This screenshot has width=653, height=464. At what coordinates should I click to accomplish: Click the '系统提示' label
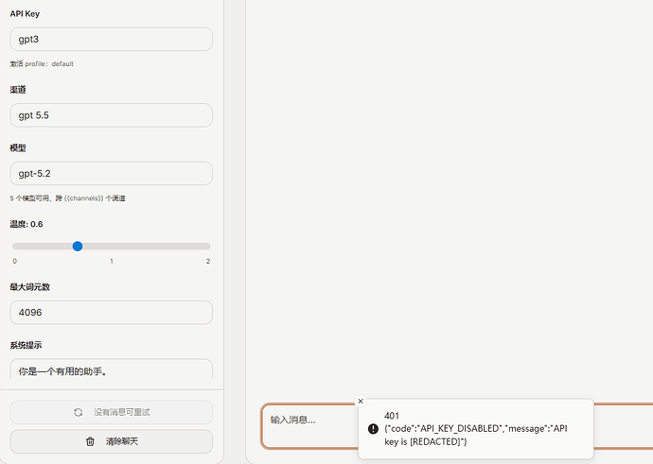pyautogui.click(x=26, y=345)
